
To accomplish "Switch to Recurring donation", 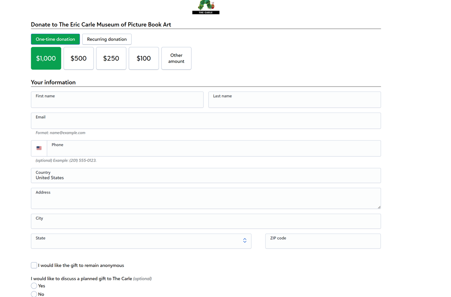I will tap(107, 39).
